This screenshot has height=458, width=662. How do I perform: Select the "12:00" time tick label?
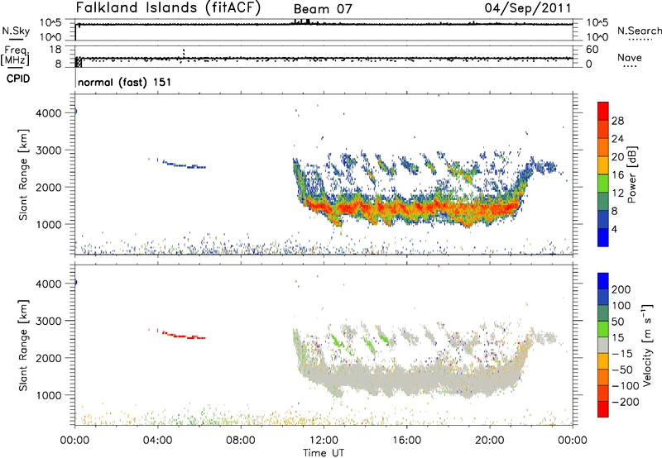[324, 441]
